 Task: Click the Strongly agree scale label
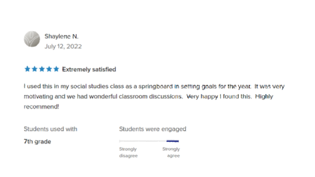tap(171, 152)
